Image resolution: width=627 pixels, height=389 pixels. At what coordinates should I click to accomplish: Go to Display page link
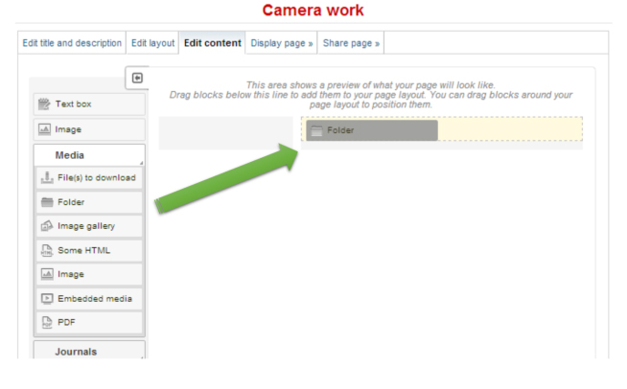click(x=282, y=43)
